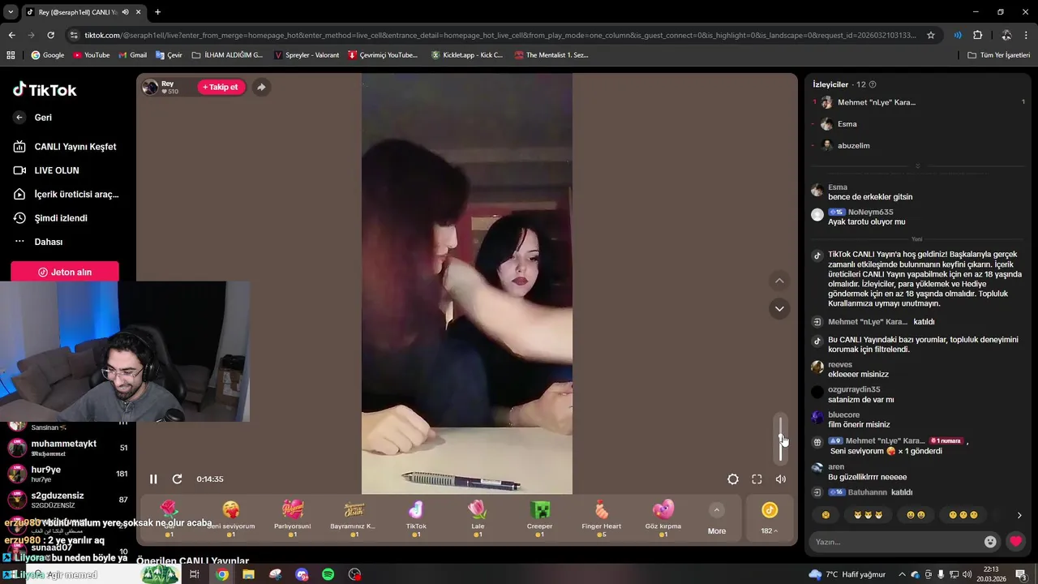The width and height of the screenshot is (1038, 584).
Task: Open Tüm Yer İşaretleri folder
Action: click(x=998, y=55)
